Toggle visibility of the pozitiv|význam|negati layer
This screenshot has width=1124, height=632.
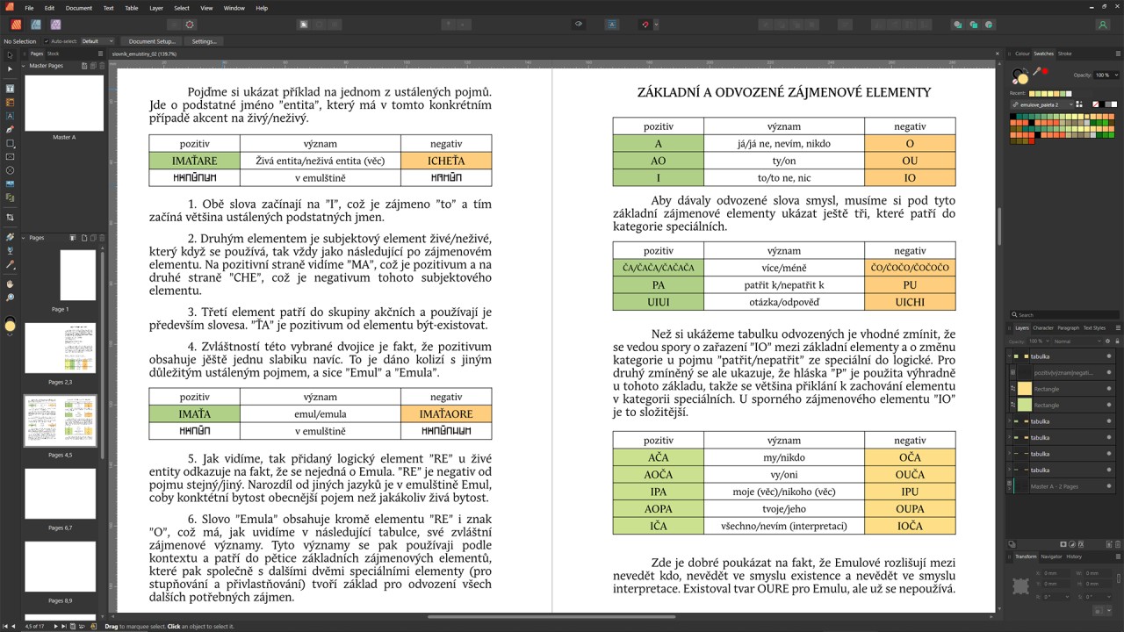point(1109,372)
